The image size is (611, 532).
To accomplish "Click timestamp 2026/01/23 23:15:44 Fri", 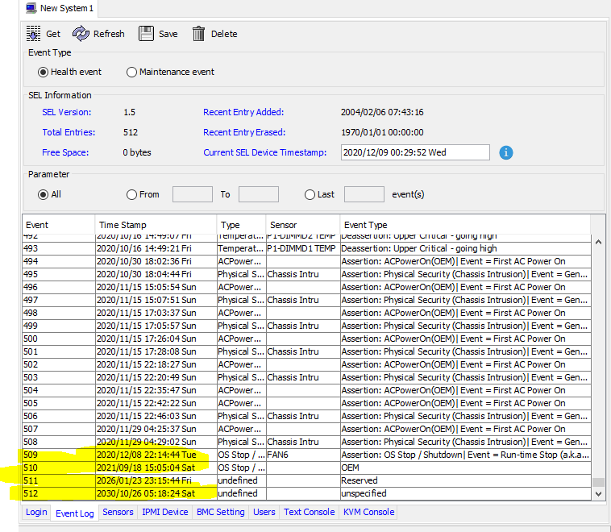I will click(x=144, y=480).
